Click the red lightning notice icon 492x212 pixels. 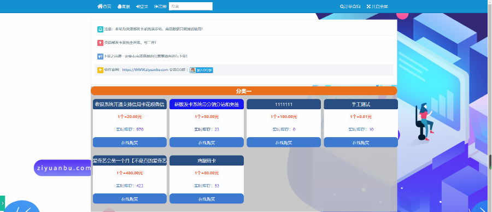(x=100, y=43)
